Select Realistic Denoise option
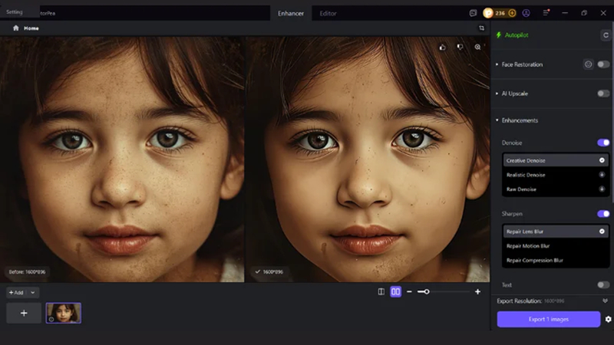 [556, 175]
